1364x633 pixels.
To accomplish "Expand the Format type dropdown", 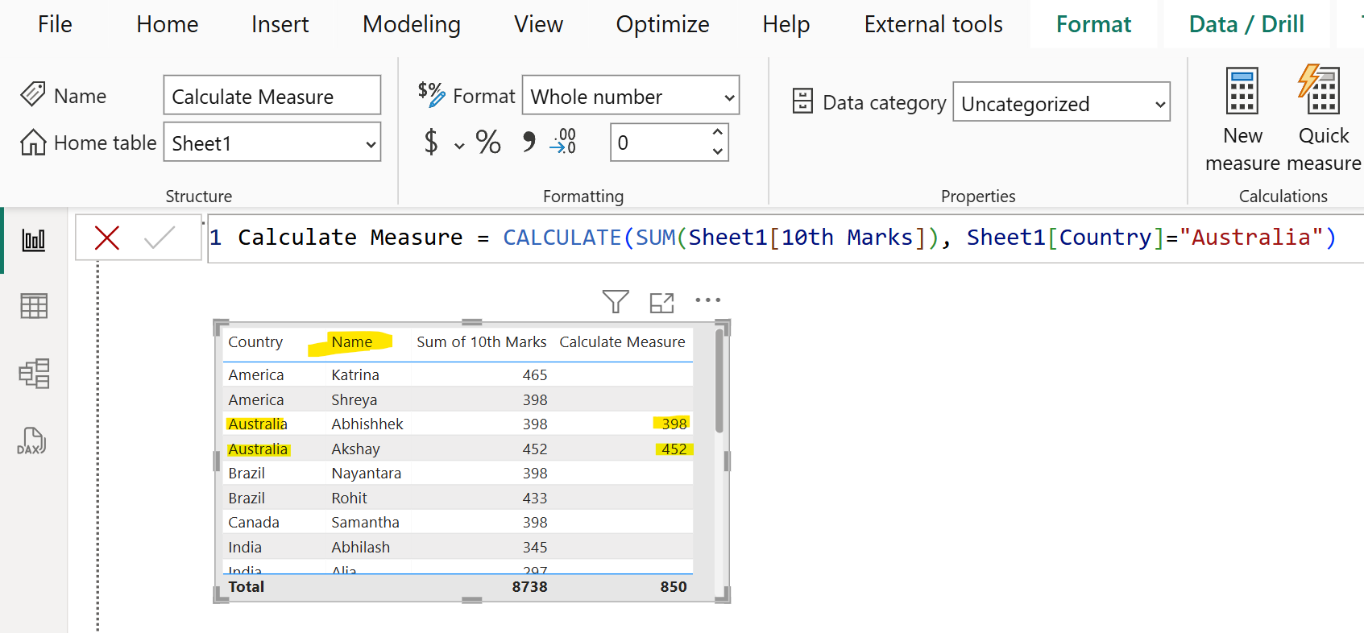I will point(729,97).
